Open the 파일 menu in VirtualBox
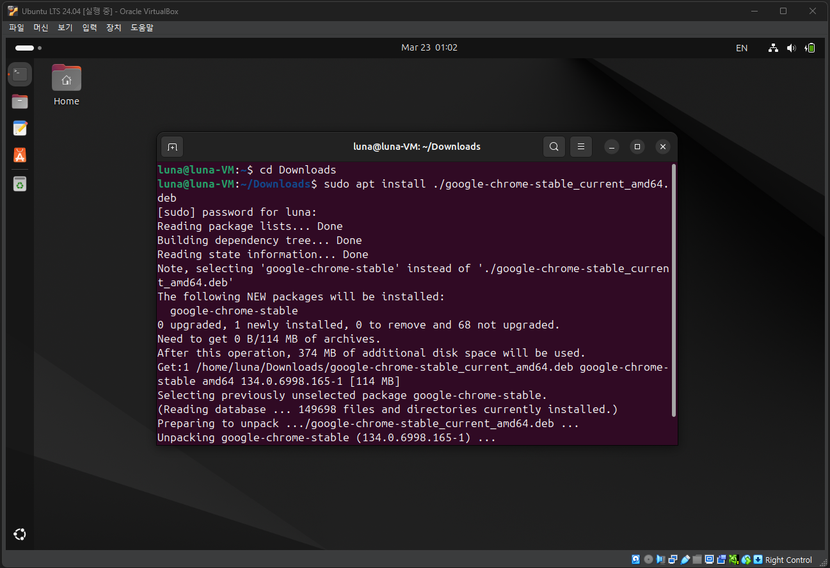The height and width of the screenshot is (568, 830). tap(17, 28)
